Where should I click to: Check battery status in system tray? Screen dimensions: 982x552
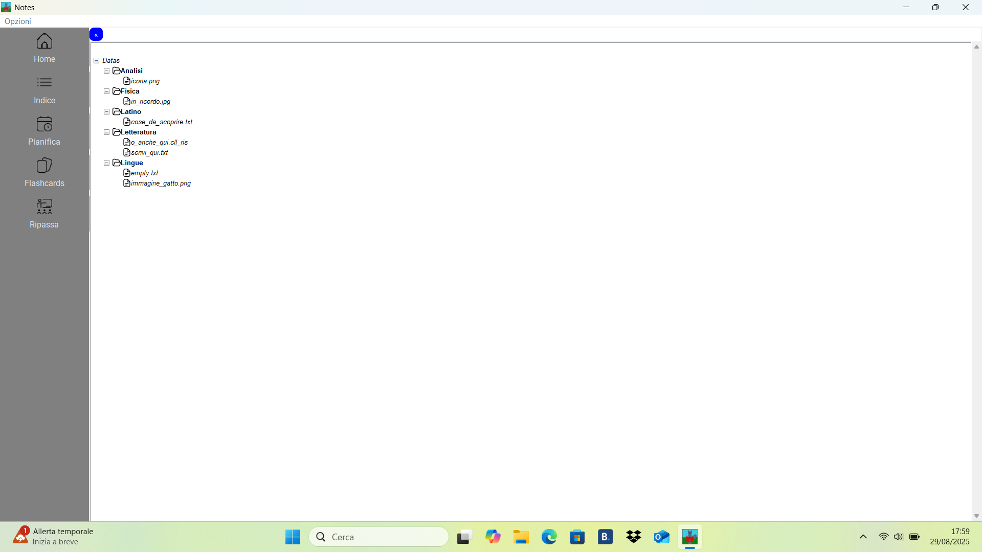(914, 537)
